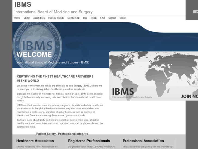The height and width of the screenshot is (149, 198).
Task: Click the IBMS seal logo in banner
Action: (x=37, y=45)
